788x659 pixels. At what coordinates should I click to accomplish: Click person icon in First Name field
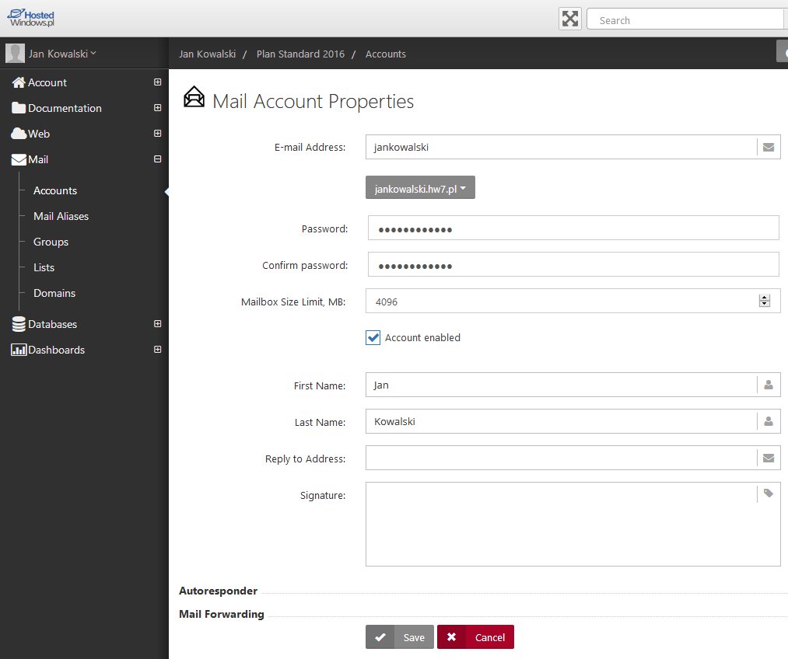tap(769, 385)
